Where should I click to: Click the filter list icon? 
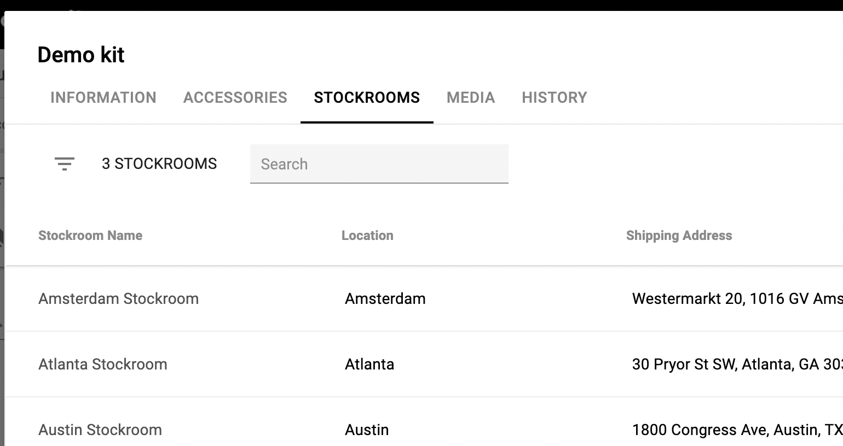pos(65,164)
